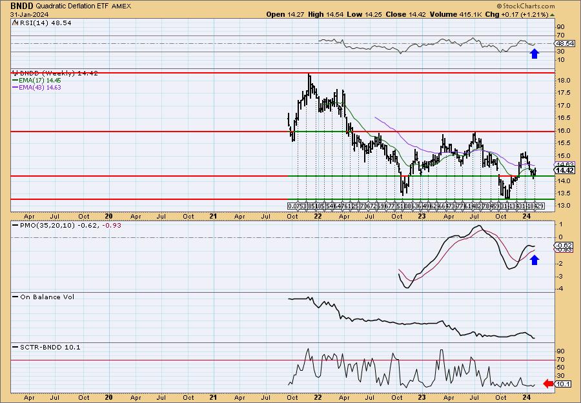This screenshot has height=403, width=581.
Task: Click the black On Balance Vol legend marker
Action: point(15,297)
